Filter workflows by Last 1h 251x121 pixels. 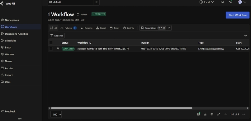128,28
